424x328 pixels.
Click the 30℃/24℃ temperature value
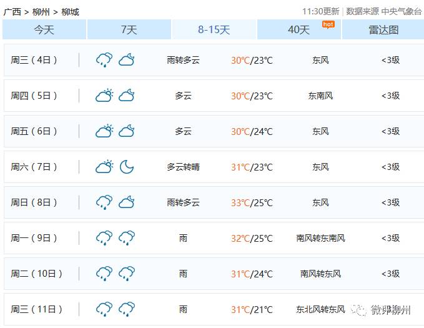click(252, 132)
